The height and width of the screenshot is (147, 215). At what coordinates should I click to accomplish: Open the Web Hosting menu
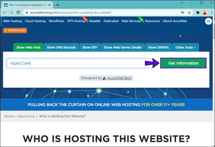pos(12,21)
